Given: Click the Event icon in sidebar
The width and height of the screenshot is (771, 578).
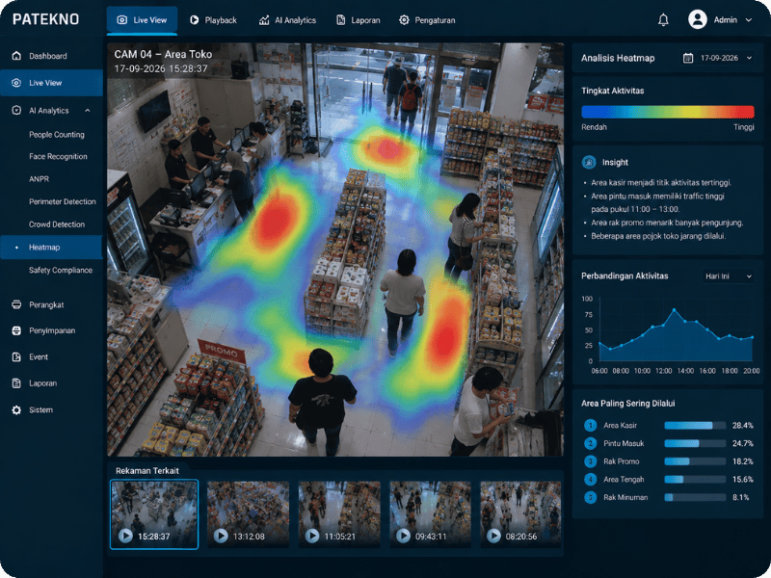Looking at the screenshot, I should (x=16, y=356).
